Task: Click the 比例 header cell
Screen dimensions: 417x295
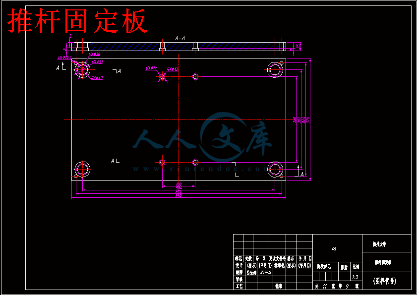Action: (x=356, y=267)
